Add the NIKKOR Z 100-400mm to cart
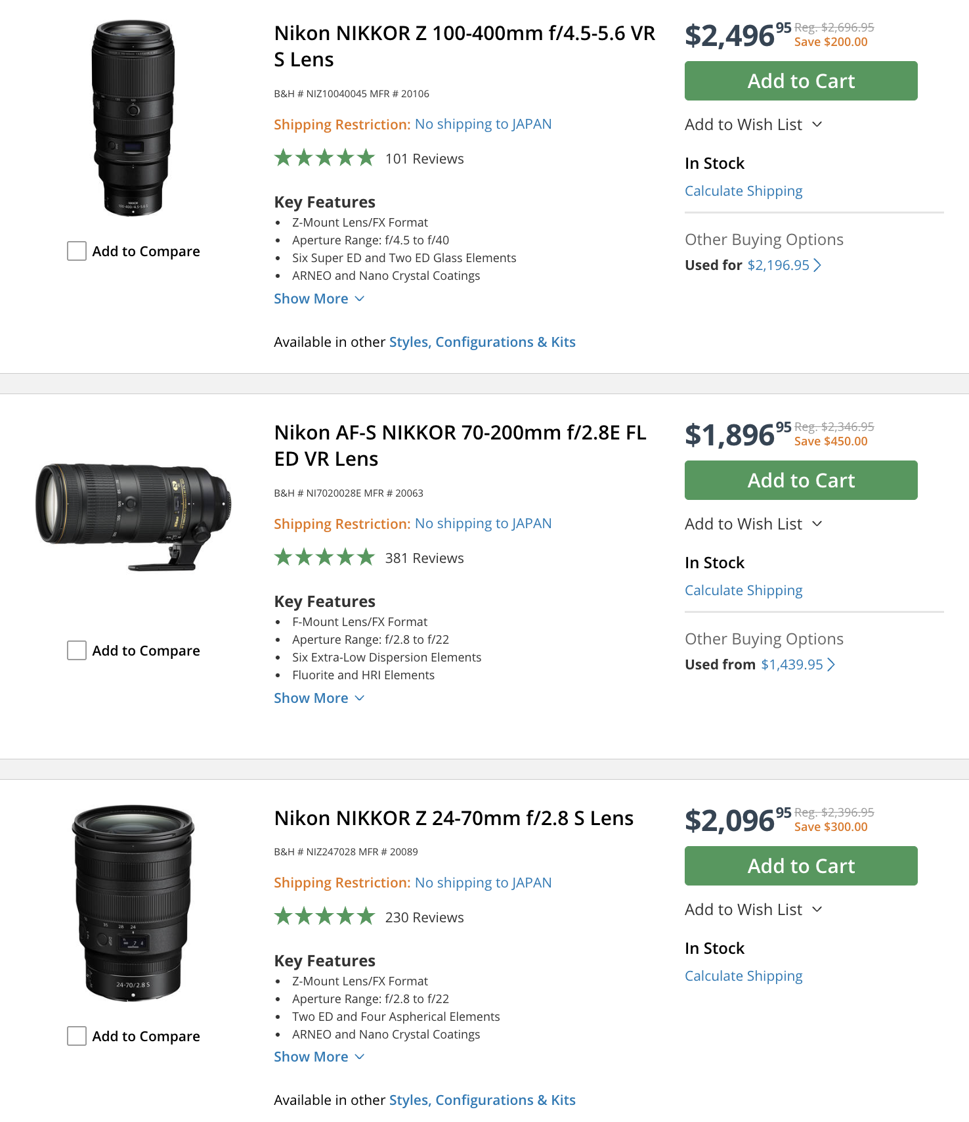Screen dimensions: 969x1122 click(x=801, y=81)
